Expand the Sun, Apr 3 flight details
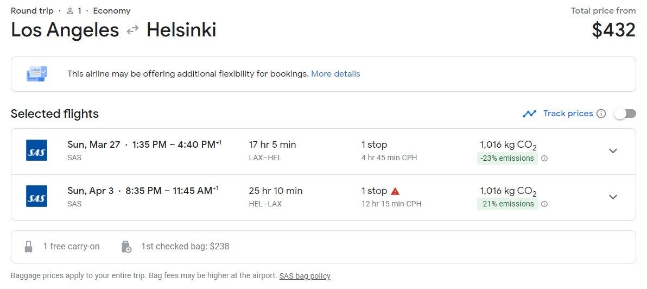The height and width of the screenshot is (289, 647). [x=613, y=197]
